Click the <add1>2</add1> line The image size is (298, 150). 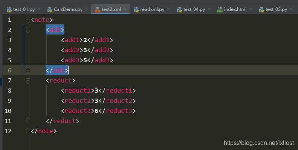87,40
